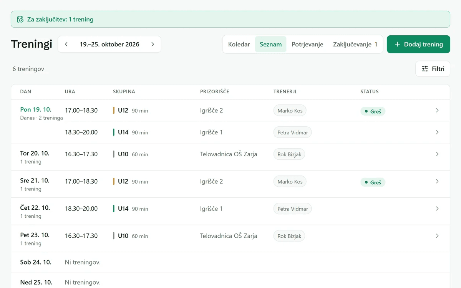
Task: Open Monday 18.30–20.00 U14 training chevron
Action: pyautogui.click(x=437, y=132)
